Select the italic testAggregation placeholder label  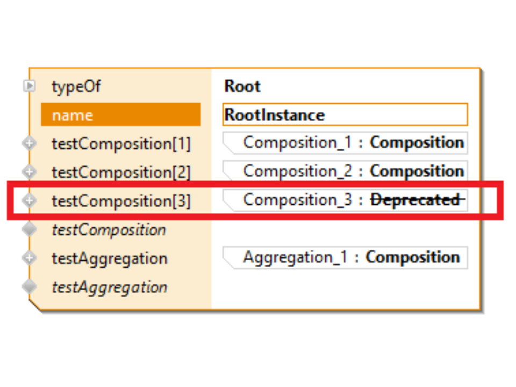coord(110,286)
